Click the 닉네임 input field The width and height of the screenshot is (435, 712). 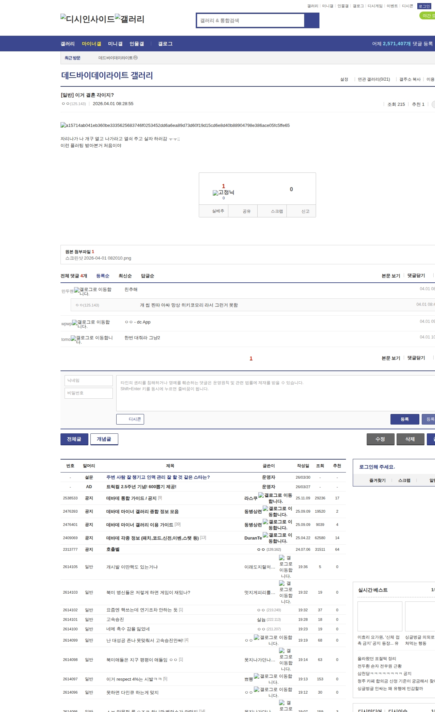(89, 381)
